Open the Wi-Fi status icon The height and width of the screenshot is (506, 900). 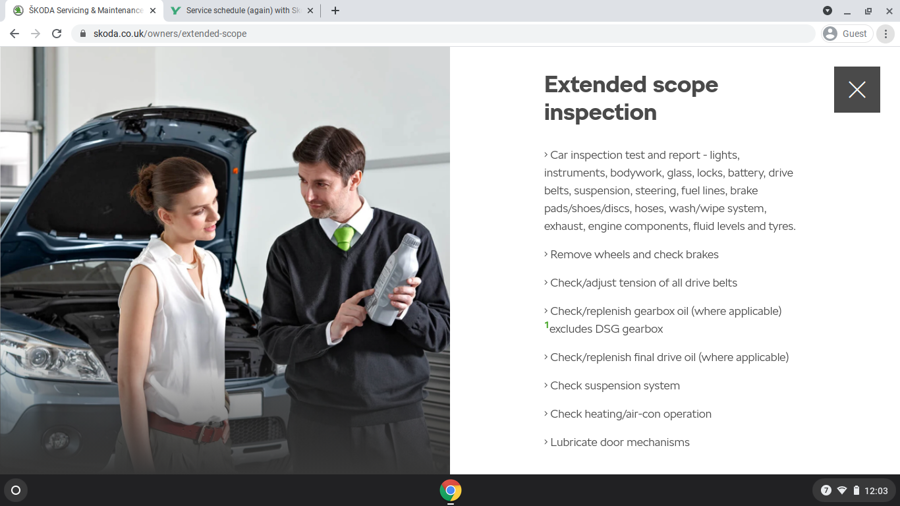click(842, 490)
